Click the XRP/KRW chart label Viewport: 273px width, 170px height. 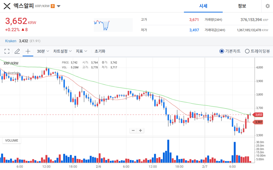[x=11, y=63]
